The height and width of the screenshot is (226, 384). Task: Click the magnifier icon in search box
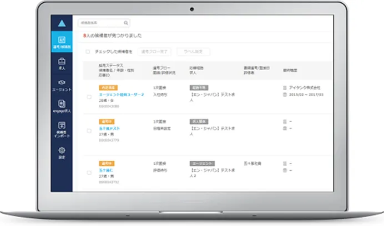point(126,23)
